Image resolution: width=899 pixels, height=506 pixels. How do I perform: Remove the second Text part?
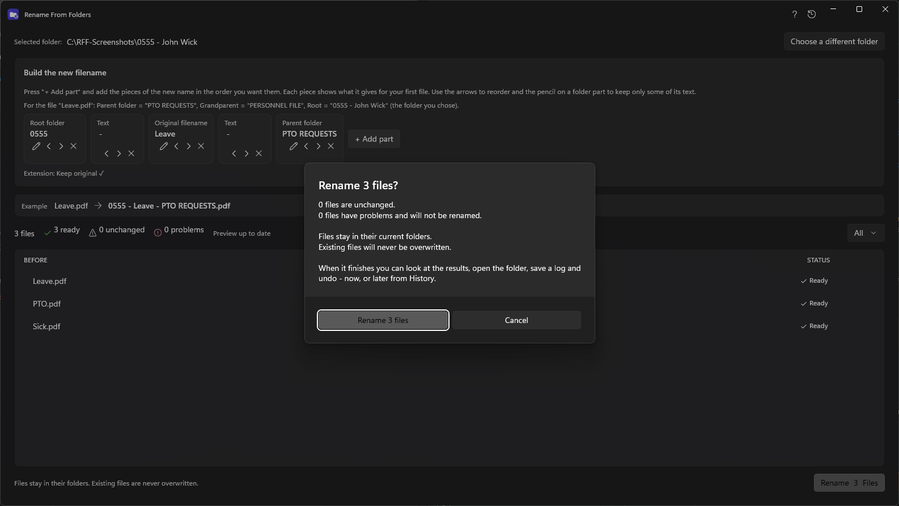[x=259, y=154]
